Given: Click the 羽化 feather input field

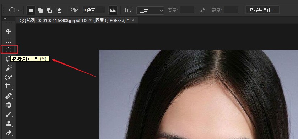Looking at the screenshot, I should [x=94, y=10].
